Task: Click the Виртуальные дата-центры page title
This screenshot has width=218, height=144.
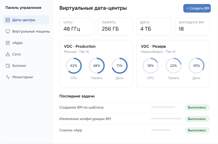Action: (93, 8)
